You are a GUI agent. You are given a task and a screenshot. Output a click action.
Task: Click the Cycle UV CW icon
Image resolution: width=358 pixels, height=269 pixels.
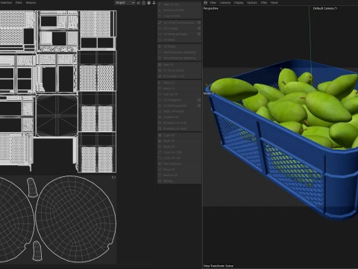160,158
